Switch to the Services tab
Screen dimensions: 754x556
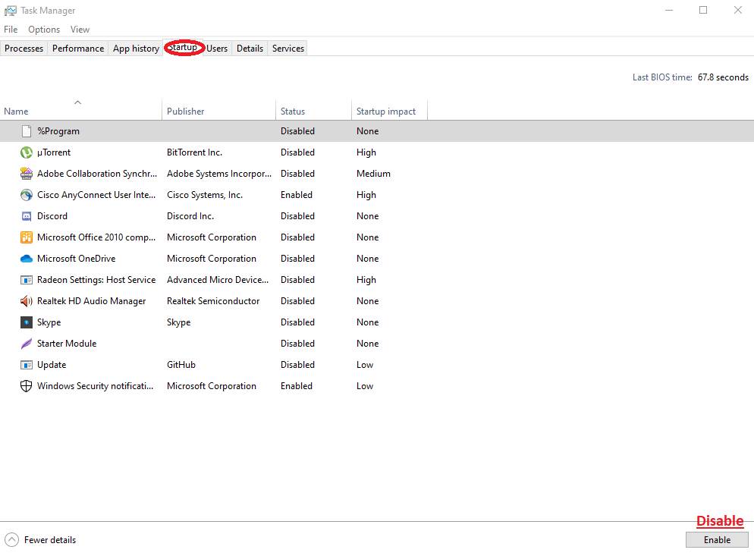click(x=288, y=49)
